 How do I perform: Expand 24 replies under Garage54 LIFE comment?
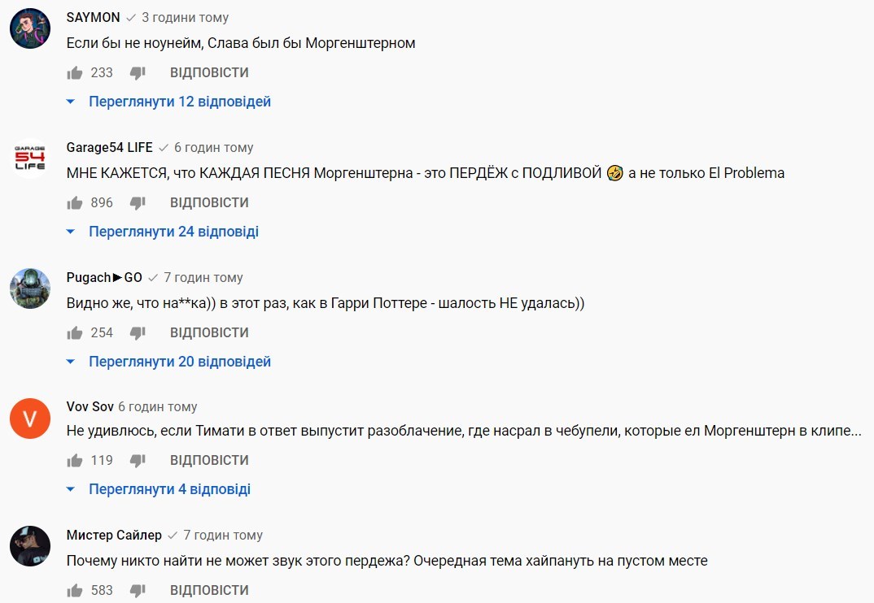pos(173,232)
